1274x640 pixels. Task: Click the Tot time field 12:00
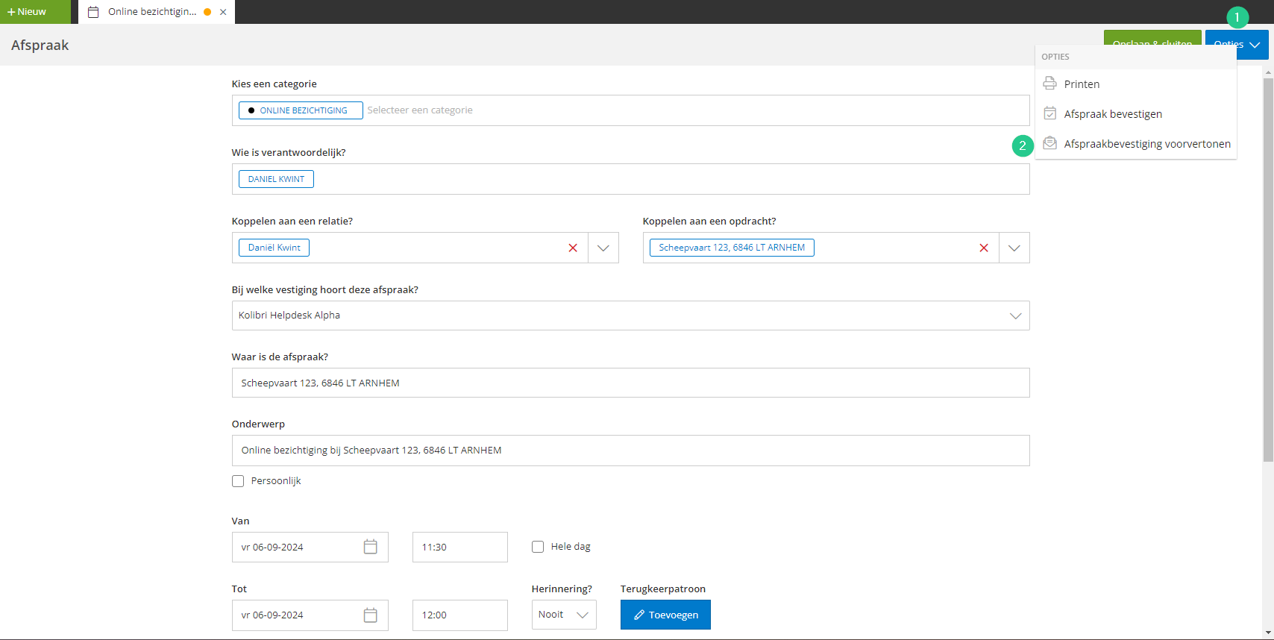459,615
